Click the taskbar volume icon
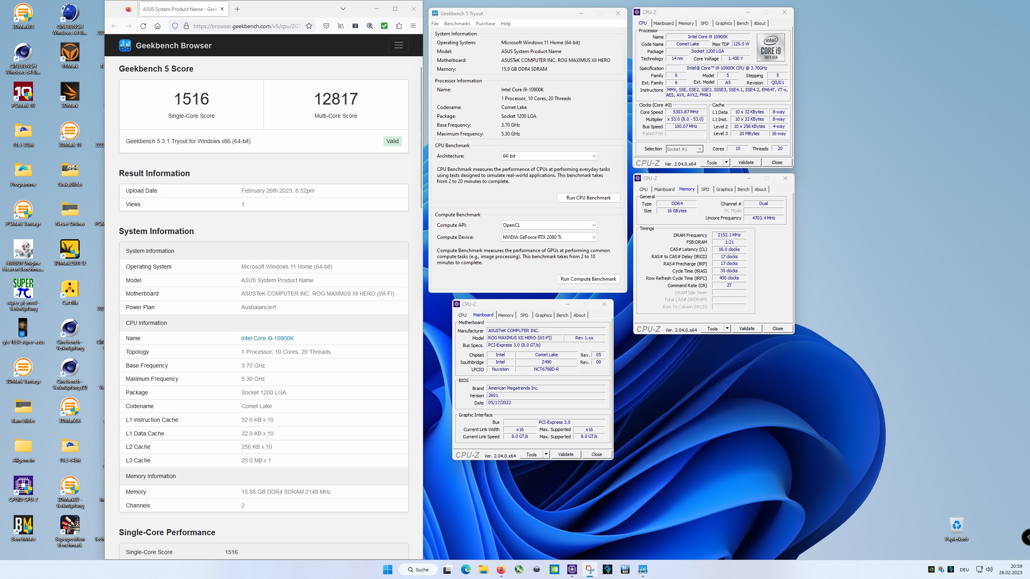 (989, 569)
